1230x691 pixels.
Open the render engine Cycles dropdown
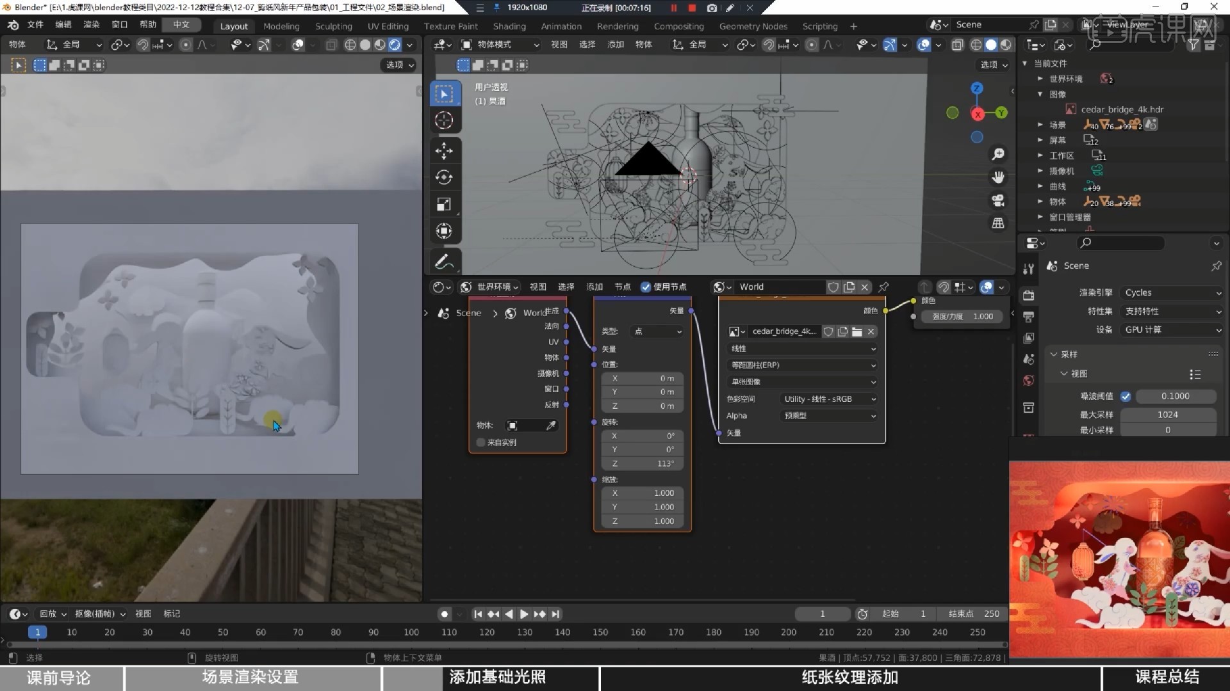coord(1172,292)
